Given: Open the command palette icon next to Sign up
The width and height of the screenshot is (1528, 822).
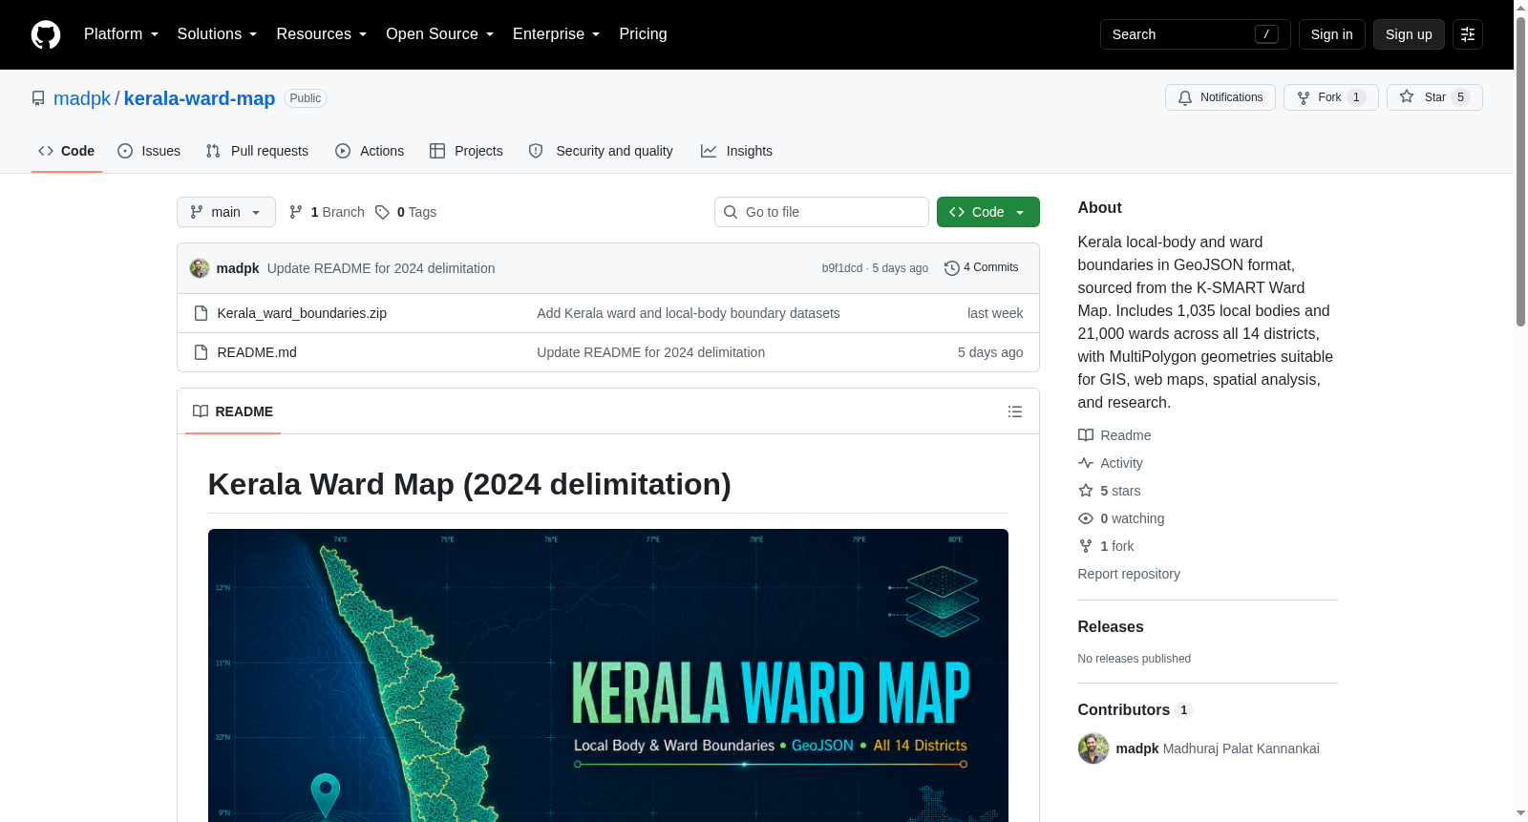Looking at the screenshot, I should click(1468, 34).
